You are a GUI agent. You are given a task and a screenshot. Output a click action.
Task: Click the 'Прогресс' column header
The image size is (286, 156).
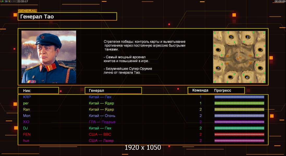coord(223,90)
